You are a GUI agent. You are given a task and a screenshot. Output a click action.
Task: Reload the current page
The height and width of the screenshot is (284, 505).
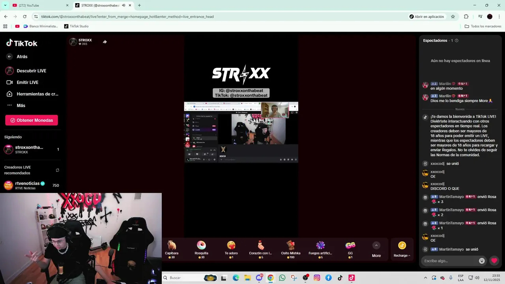(x=24, y=17)
